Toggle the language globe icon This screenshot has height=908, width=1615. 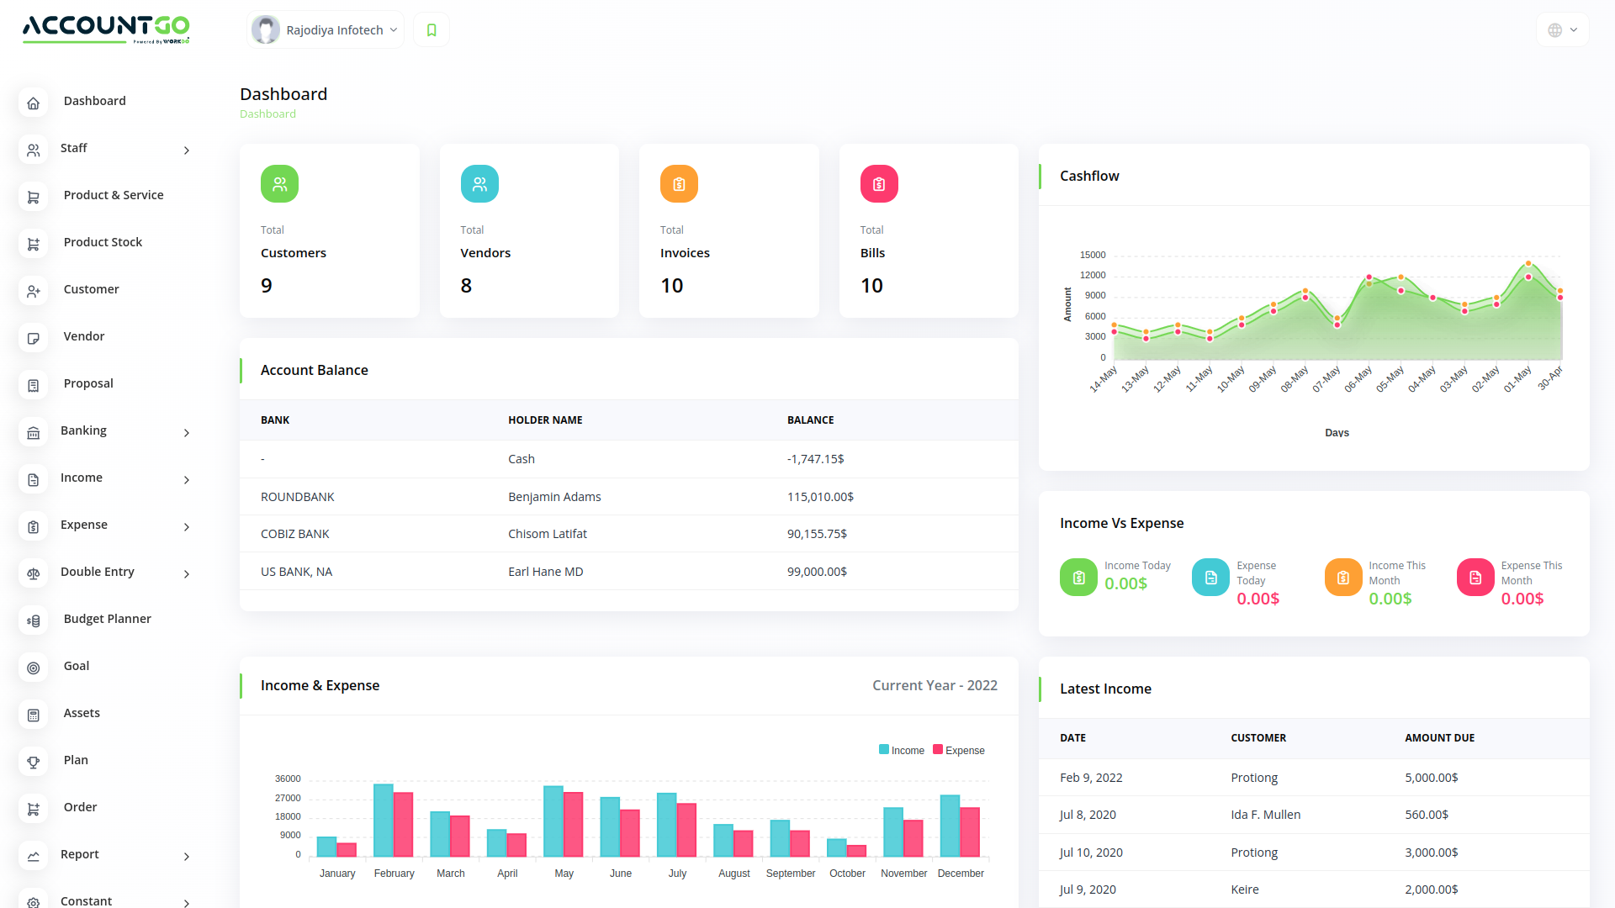pyautogui.click(x=1555, y=30)
